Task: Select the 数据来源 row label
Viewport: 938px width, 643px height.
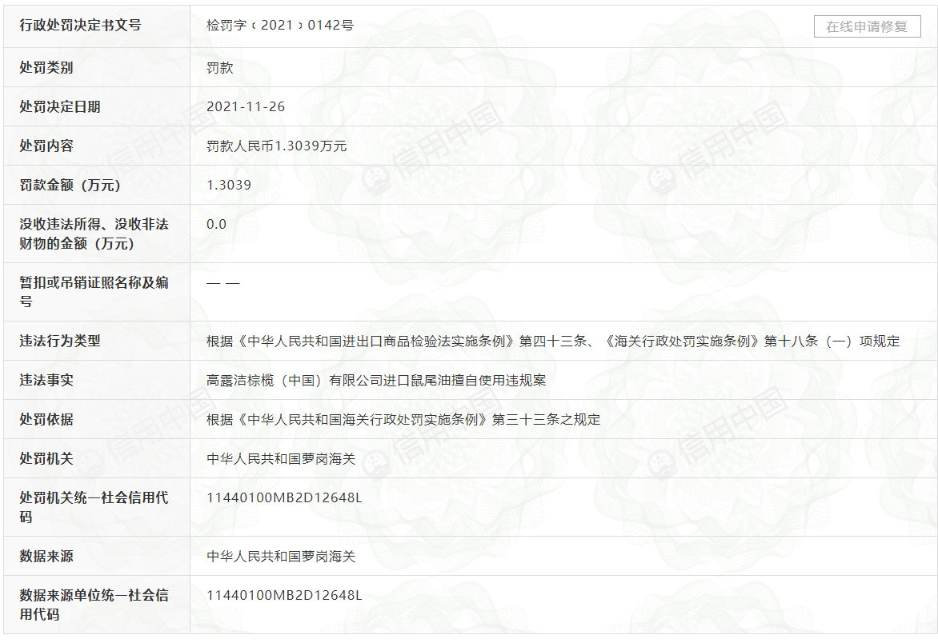Action: click(x=46, y=557)
